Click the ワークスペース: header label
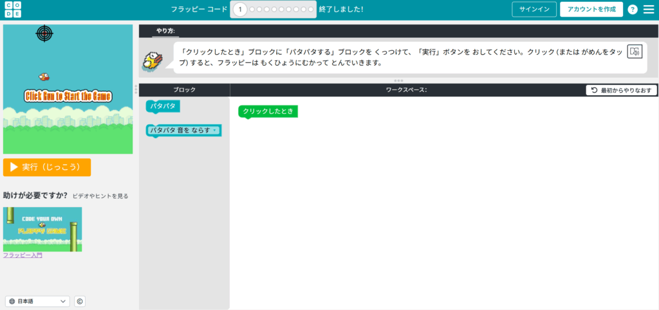Viewport: 659px width, 310px height. pyautogui.click(x=407, y=90)
